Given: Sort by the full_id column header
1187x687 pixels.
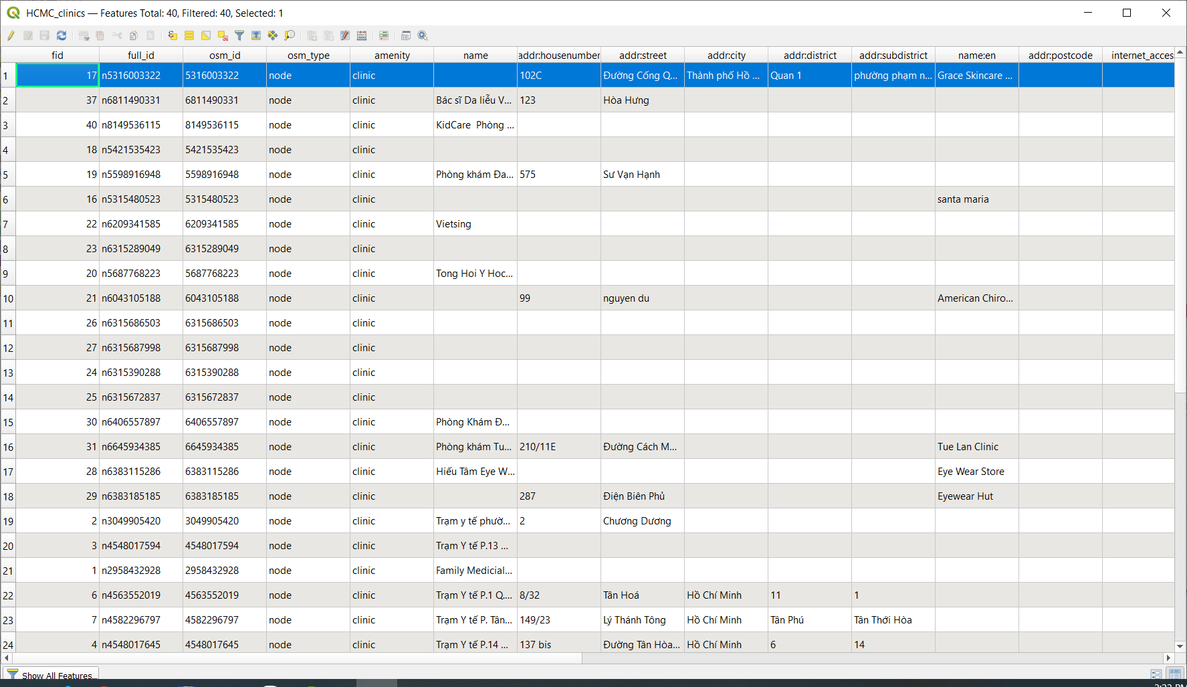Looking at the screenshot, I should 141,55.
